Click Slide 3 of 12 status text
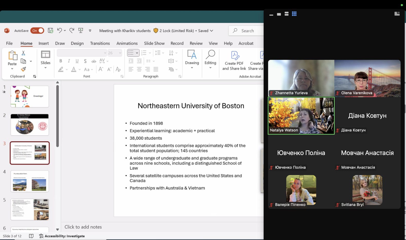 [12, 236]
